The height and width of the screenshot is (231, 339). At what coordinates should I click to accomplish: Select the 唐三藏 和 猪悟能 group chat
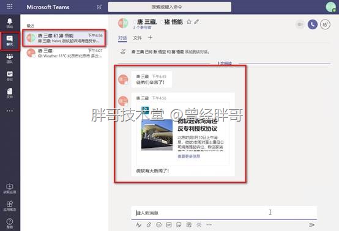(x=64, y=38)
